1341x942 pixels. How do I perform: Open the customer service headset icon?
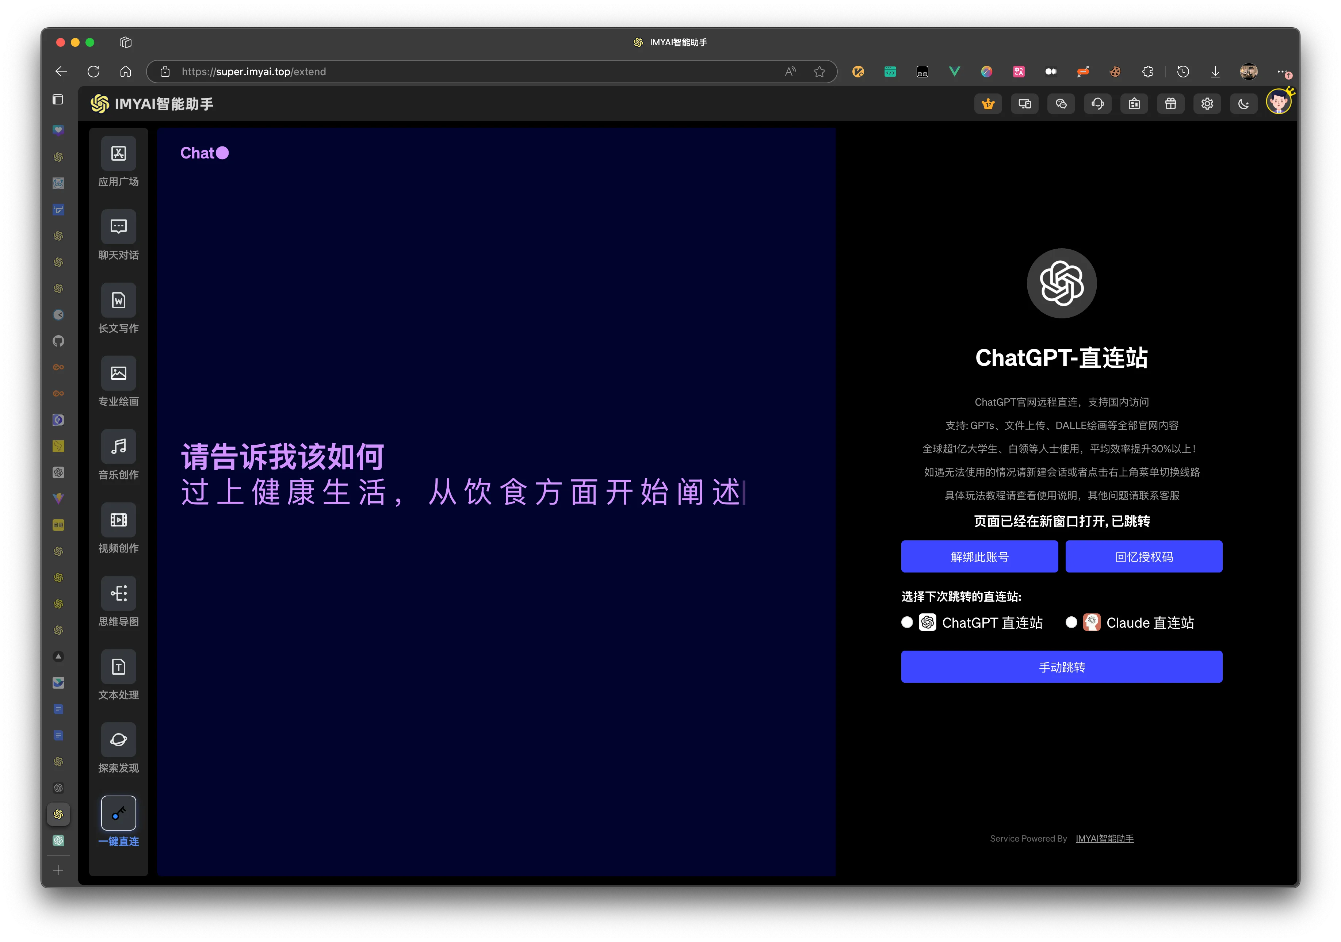point(1098,104)
